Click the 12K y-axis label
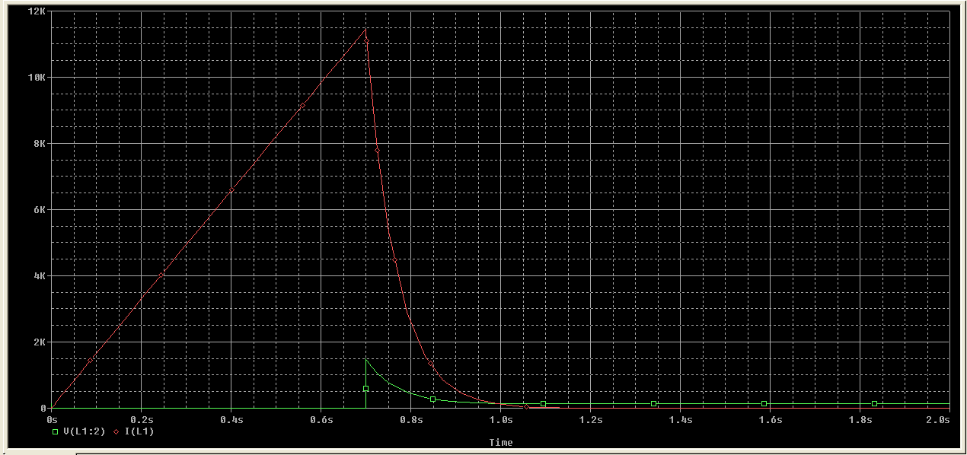Image resolution: width=967 pixels, height=455 pixels. tap(36, 11)
